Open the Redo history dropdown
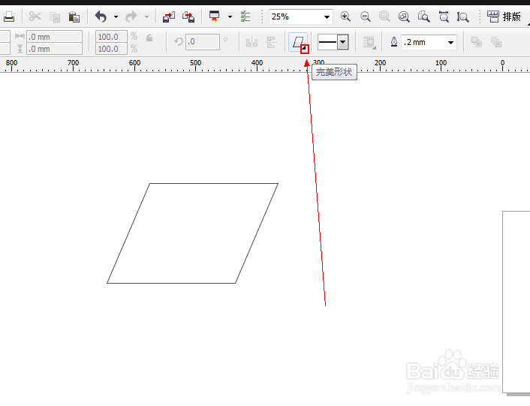 (146, 17)
